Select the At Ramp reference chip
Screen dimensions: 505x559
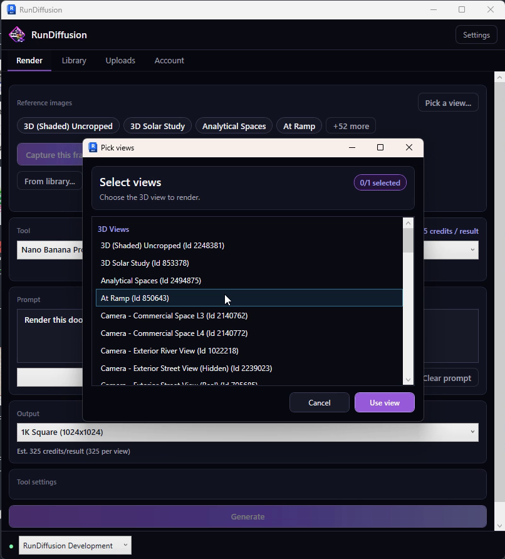pos(299,126)
